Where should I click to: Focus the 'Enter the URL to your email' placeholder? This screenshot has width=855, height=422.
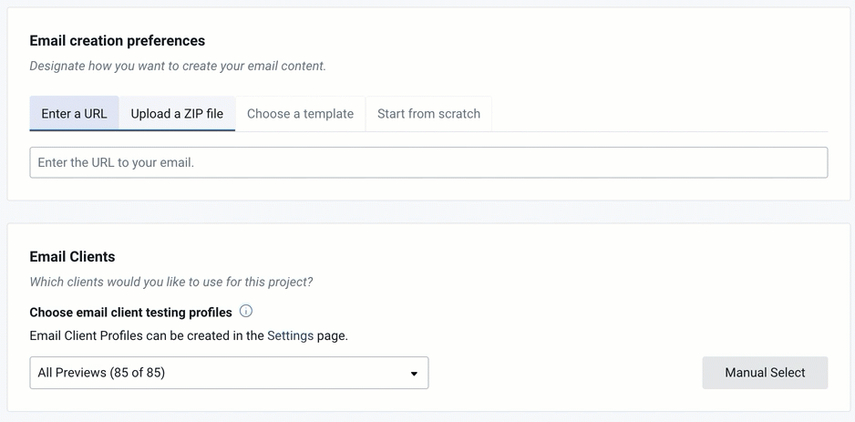[116, 162]
